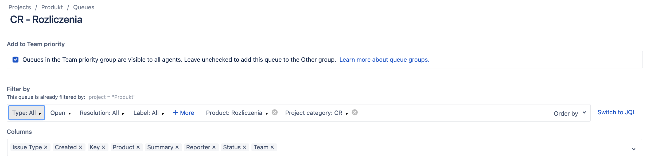
Task: Open the Type: All filter dropdown
Action: (26, 113)
